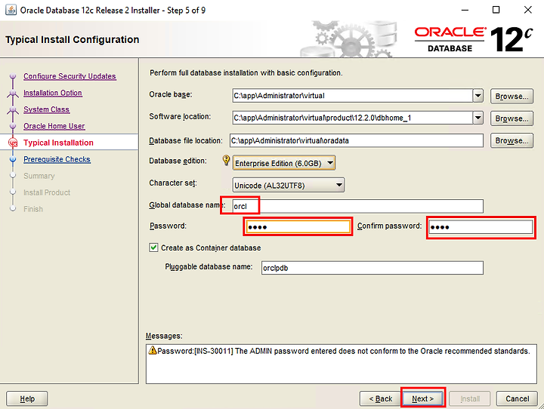The width and height of the screenshot is (544, 409).
Task: Browse for Oracle base folder
Action: [x=512, y=96]
